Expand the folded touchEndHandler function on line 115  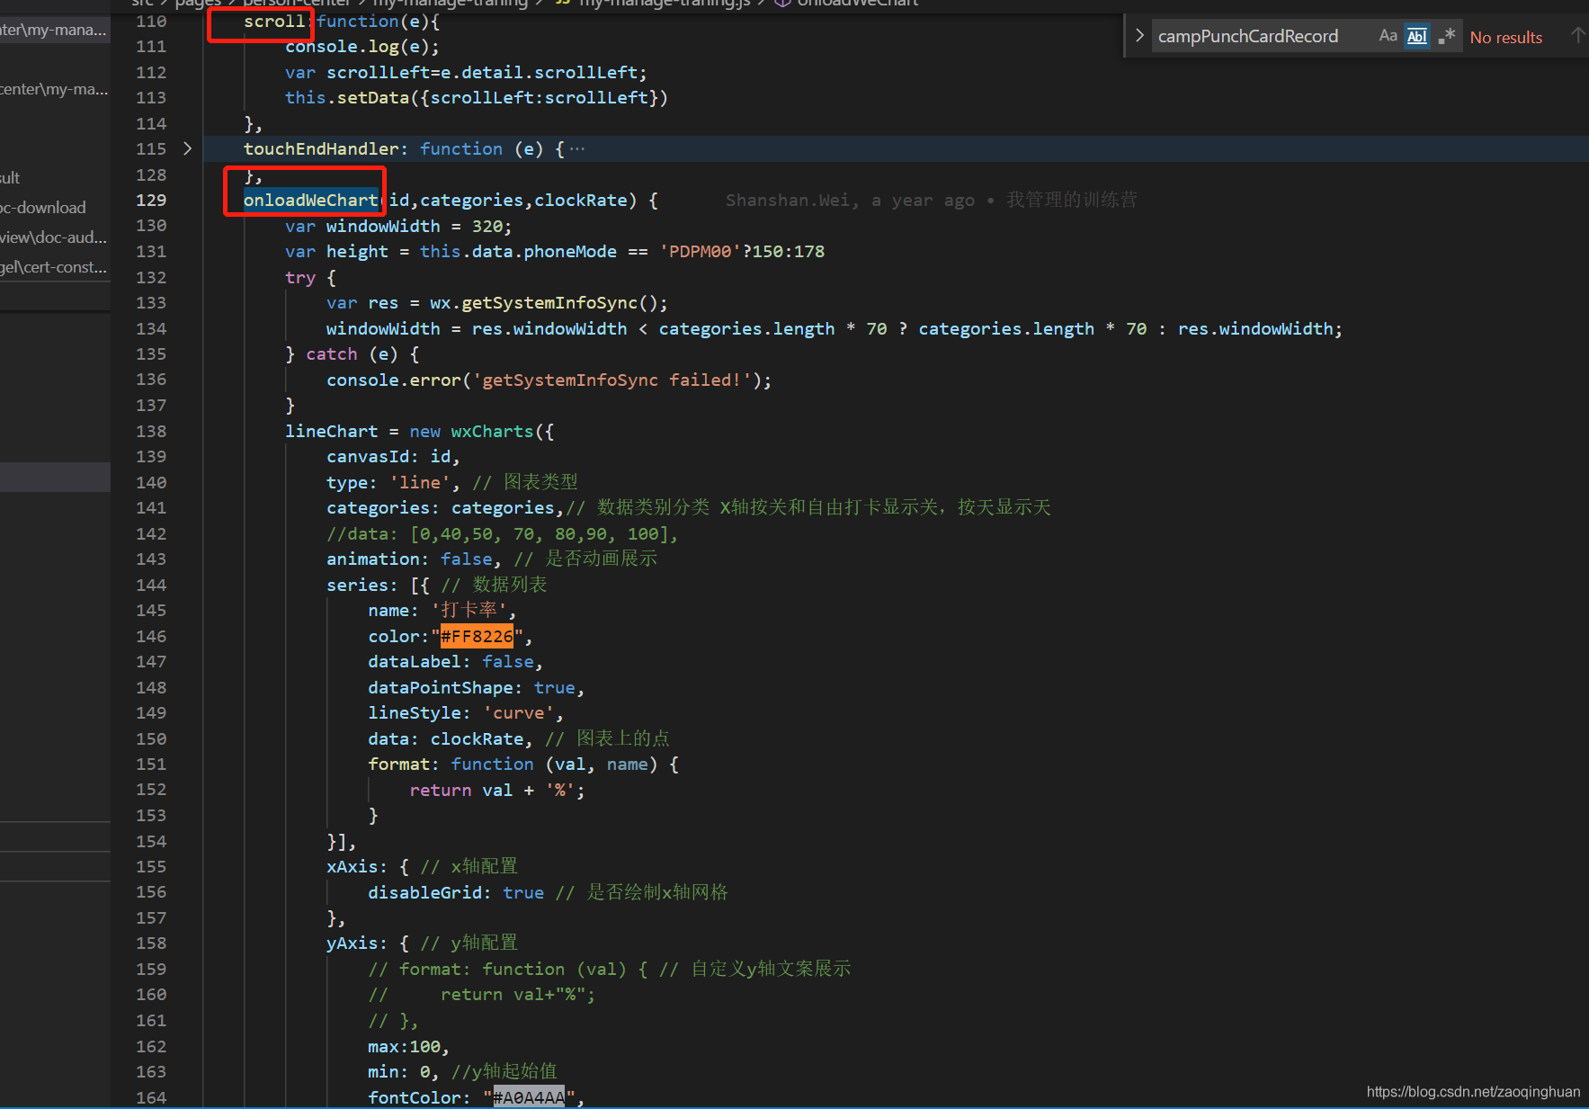point(187,148)
